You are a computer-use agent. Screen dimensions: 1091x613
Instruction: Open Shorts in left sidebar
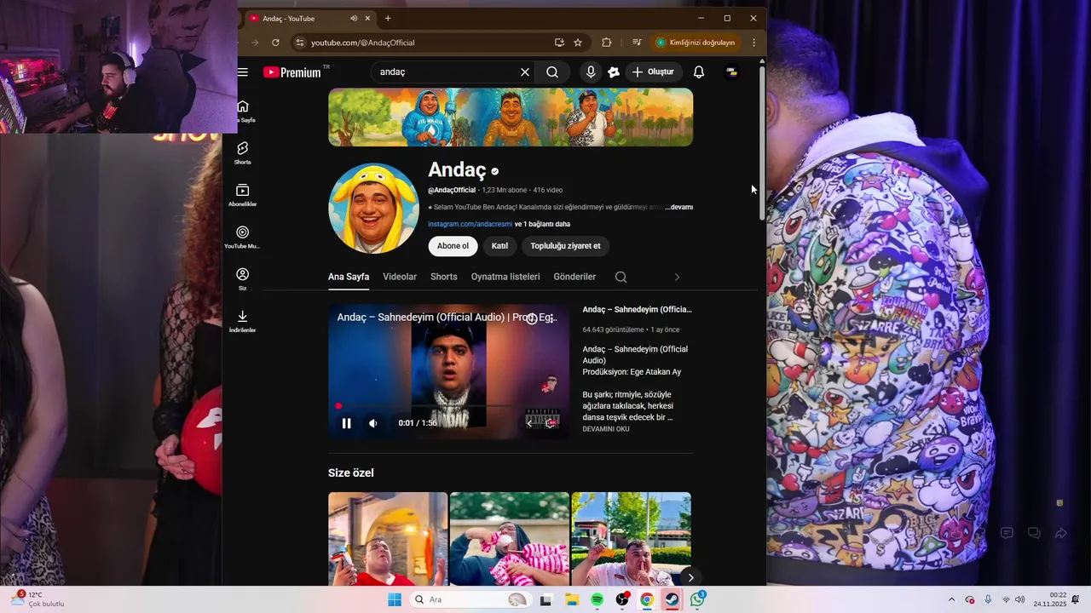pyautogui.click(x=243, y=152)
